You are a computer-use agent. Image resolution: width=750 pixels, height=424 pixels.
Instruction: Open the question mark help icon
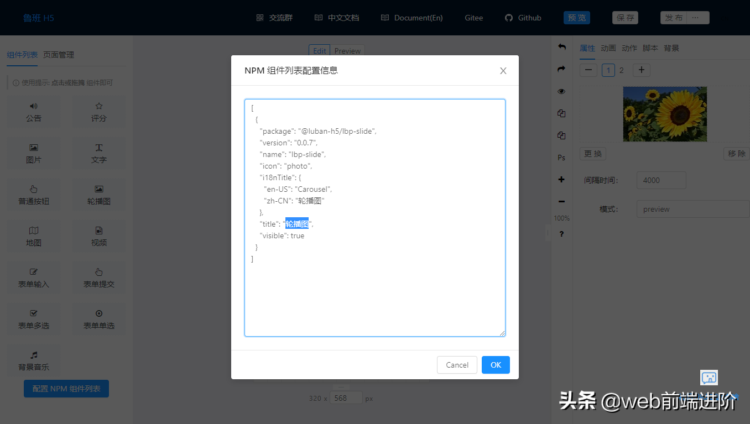[x=561, y=234]
